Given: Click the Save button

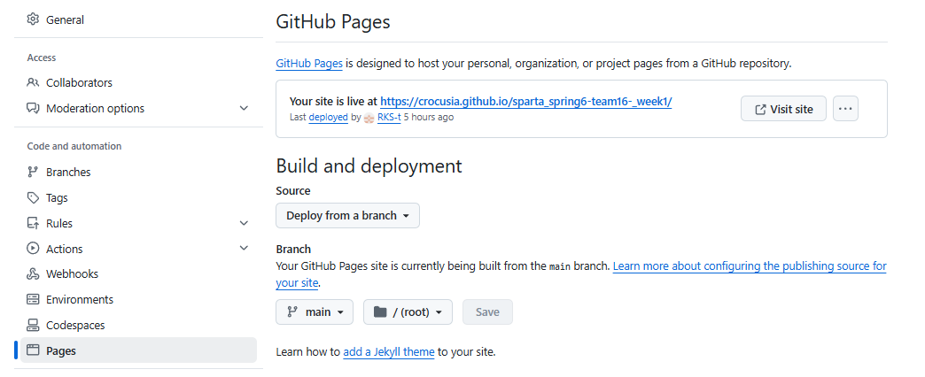Looking at the screenshot, I should tap(487, 312).
